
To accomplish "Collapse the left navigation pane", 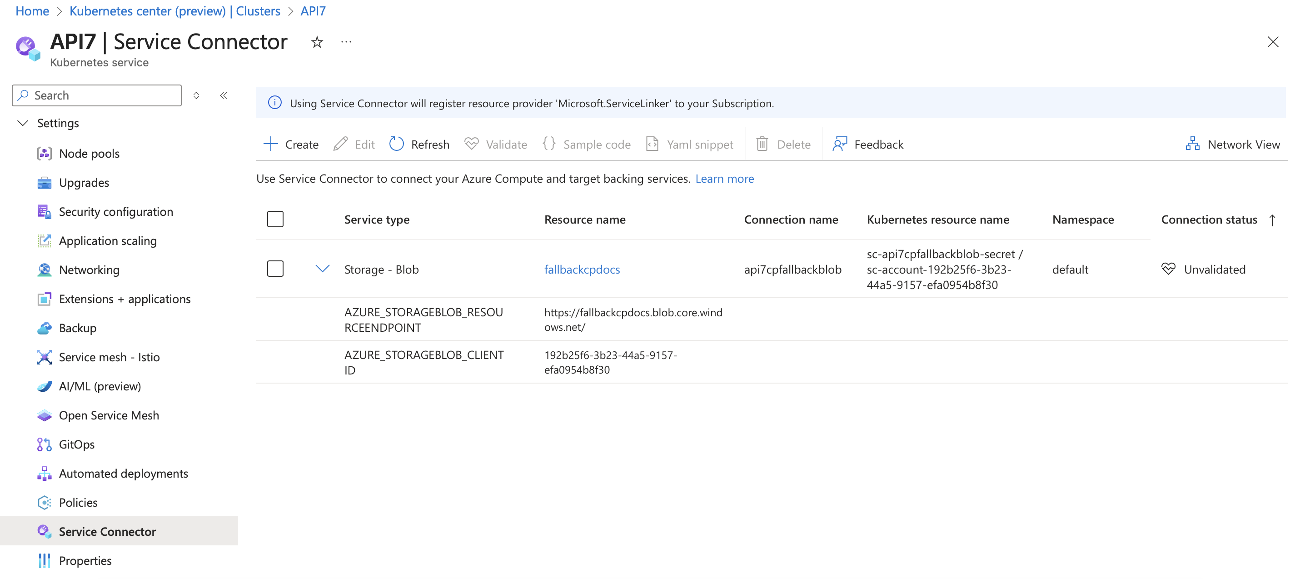I will click(x=223, y=95).
